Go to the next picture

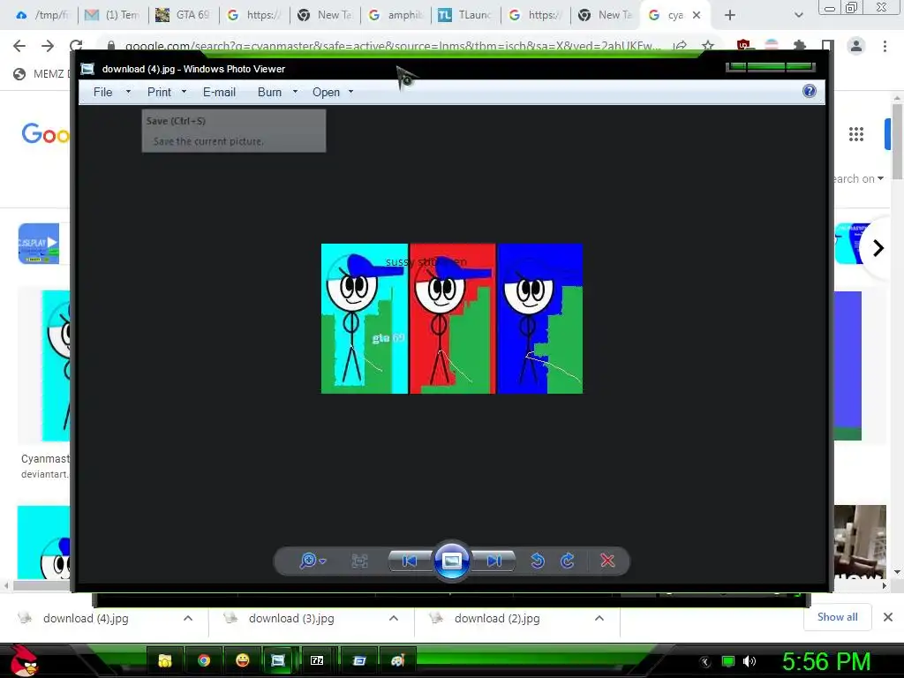tap(494, 561)
